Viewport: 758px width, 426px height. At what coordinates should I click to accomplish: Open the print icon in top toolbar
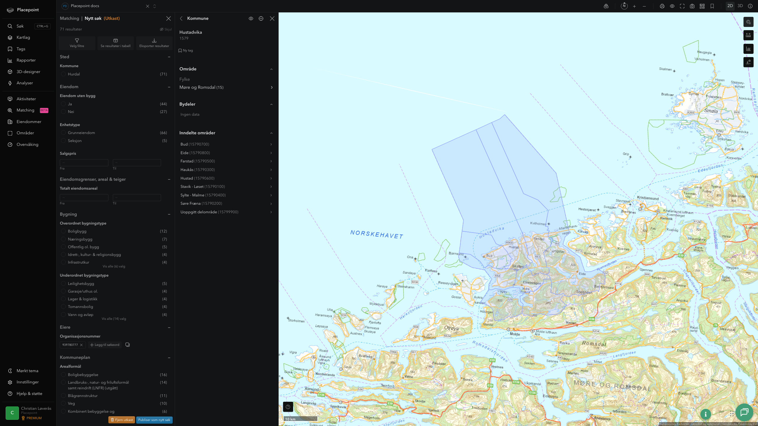pos(662,6)
